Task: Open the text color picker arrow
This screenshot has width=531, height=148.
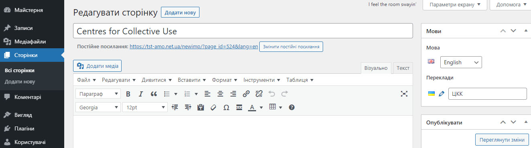Action: pyautogui.click(x=261, y=107)
